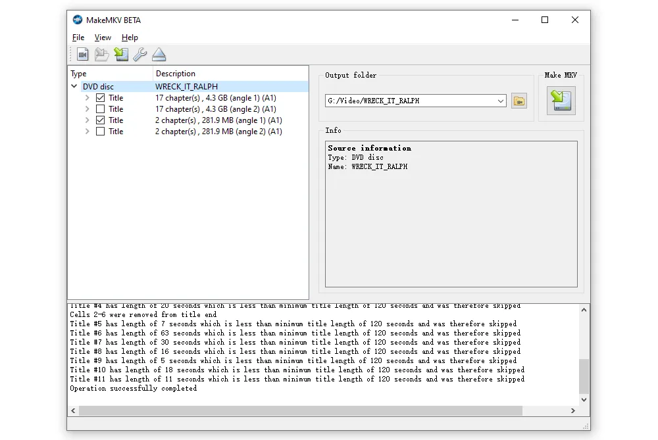
Task: Open Preferences with the wrench icon
Action: point(139,54)
